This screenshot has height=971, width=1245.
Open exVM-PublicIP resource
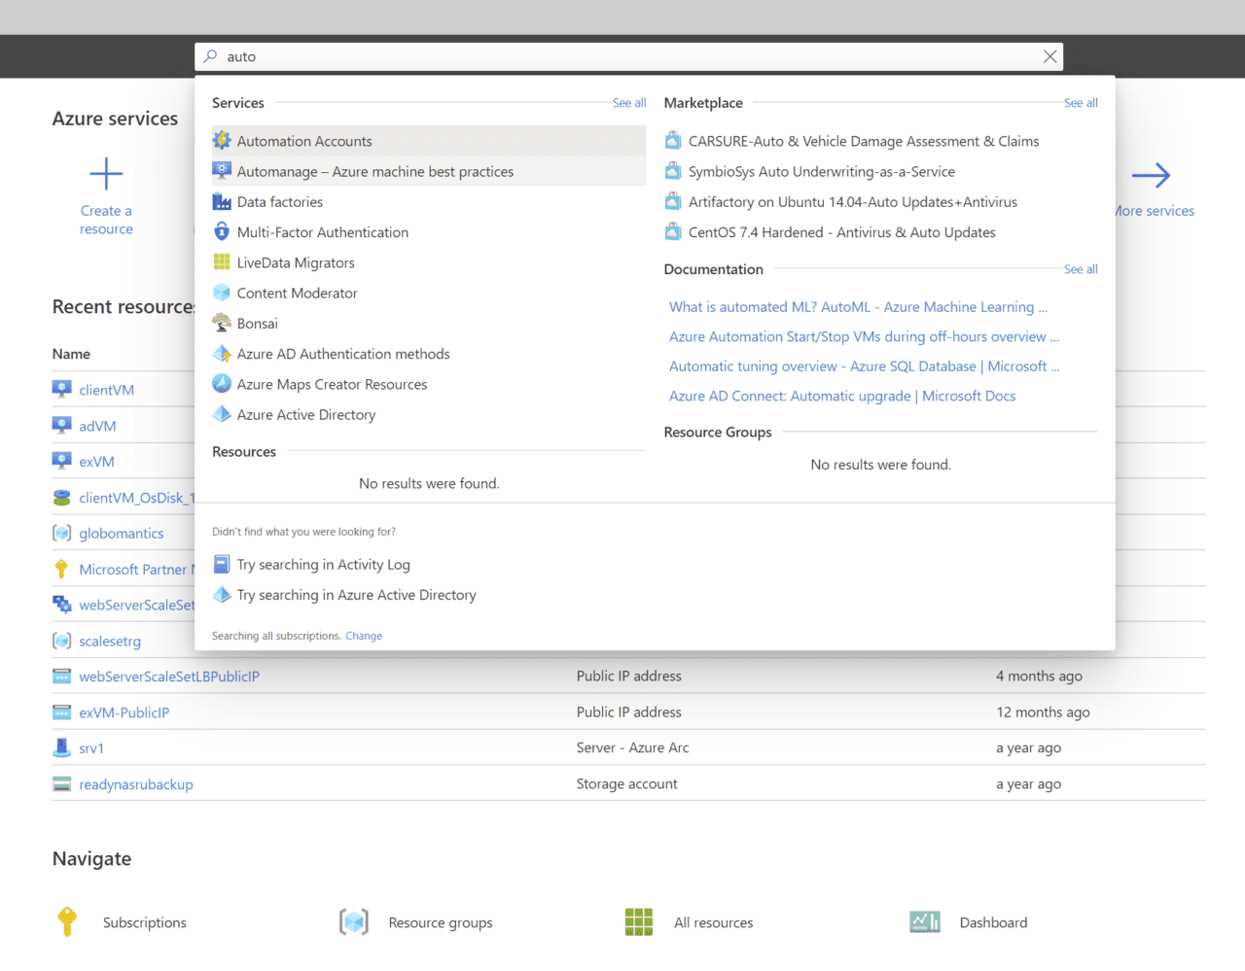(x=124, y=712)
